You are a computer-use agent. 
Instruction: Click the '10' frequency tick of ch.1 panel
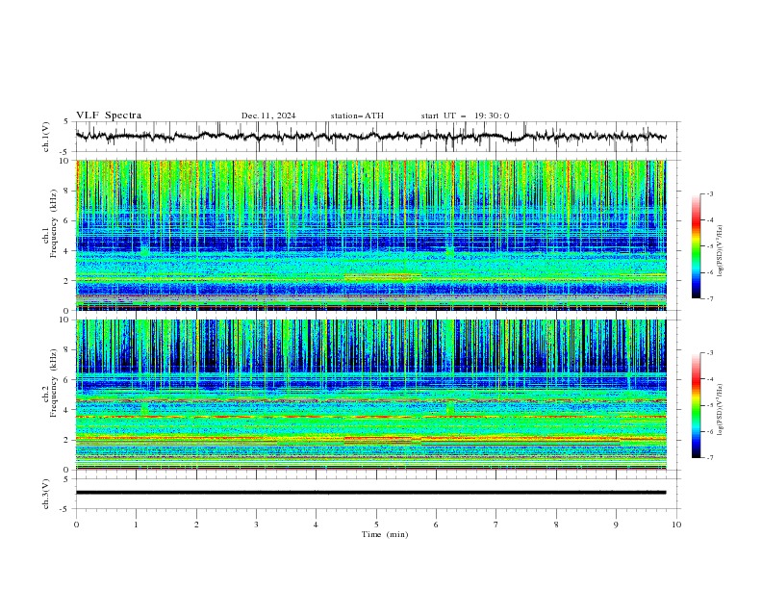coord(66,161)
